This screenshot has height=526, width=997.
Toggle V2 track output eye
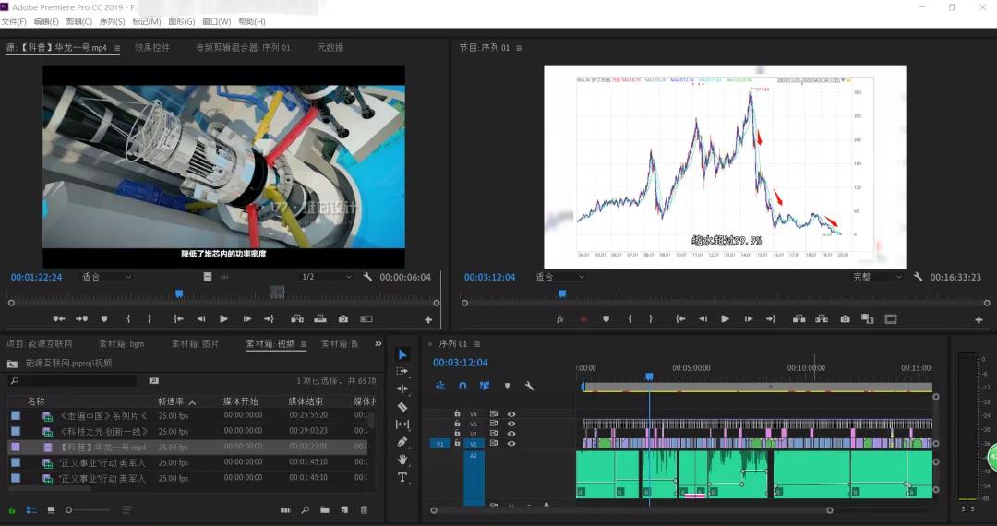pos(511,433)
